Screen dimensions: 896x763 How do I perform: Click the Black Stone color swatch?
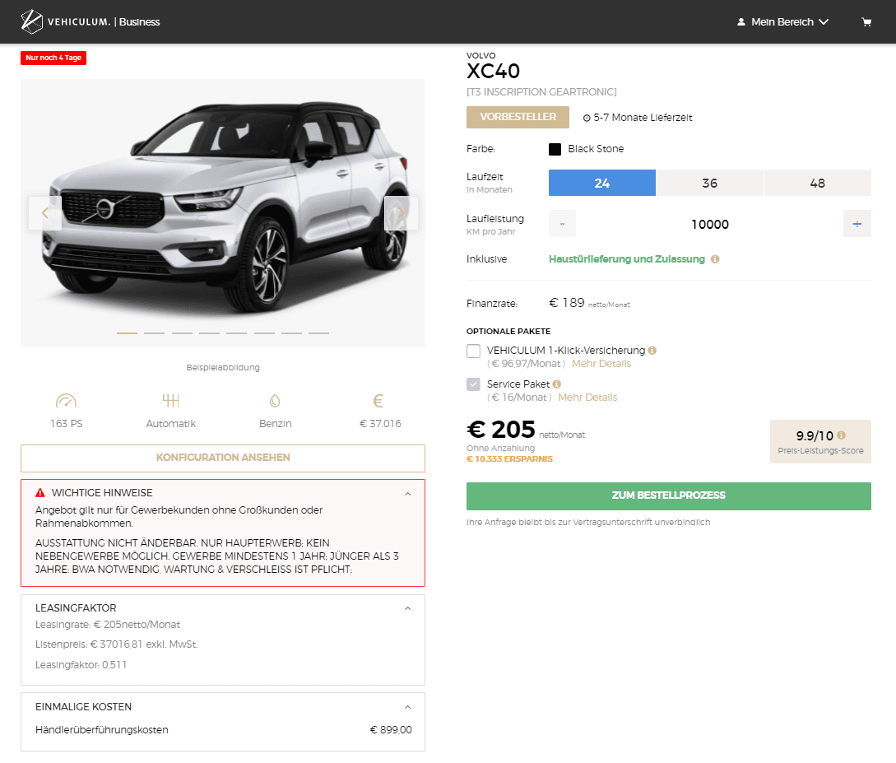555,149
